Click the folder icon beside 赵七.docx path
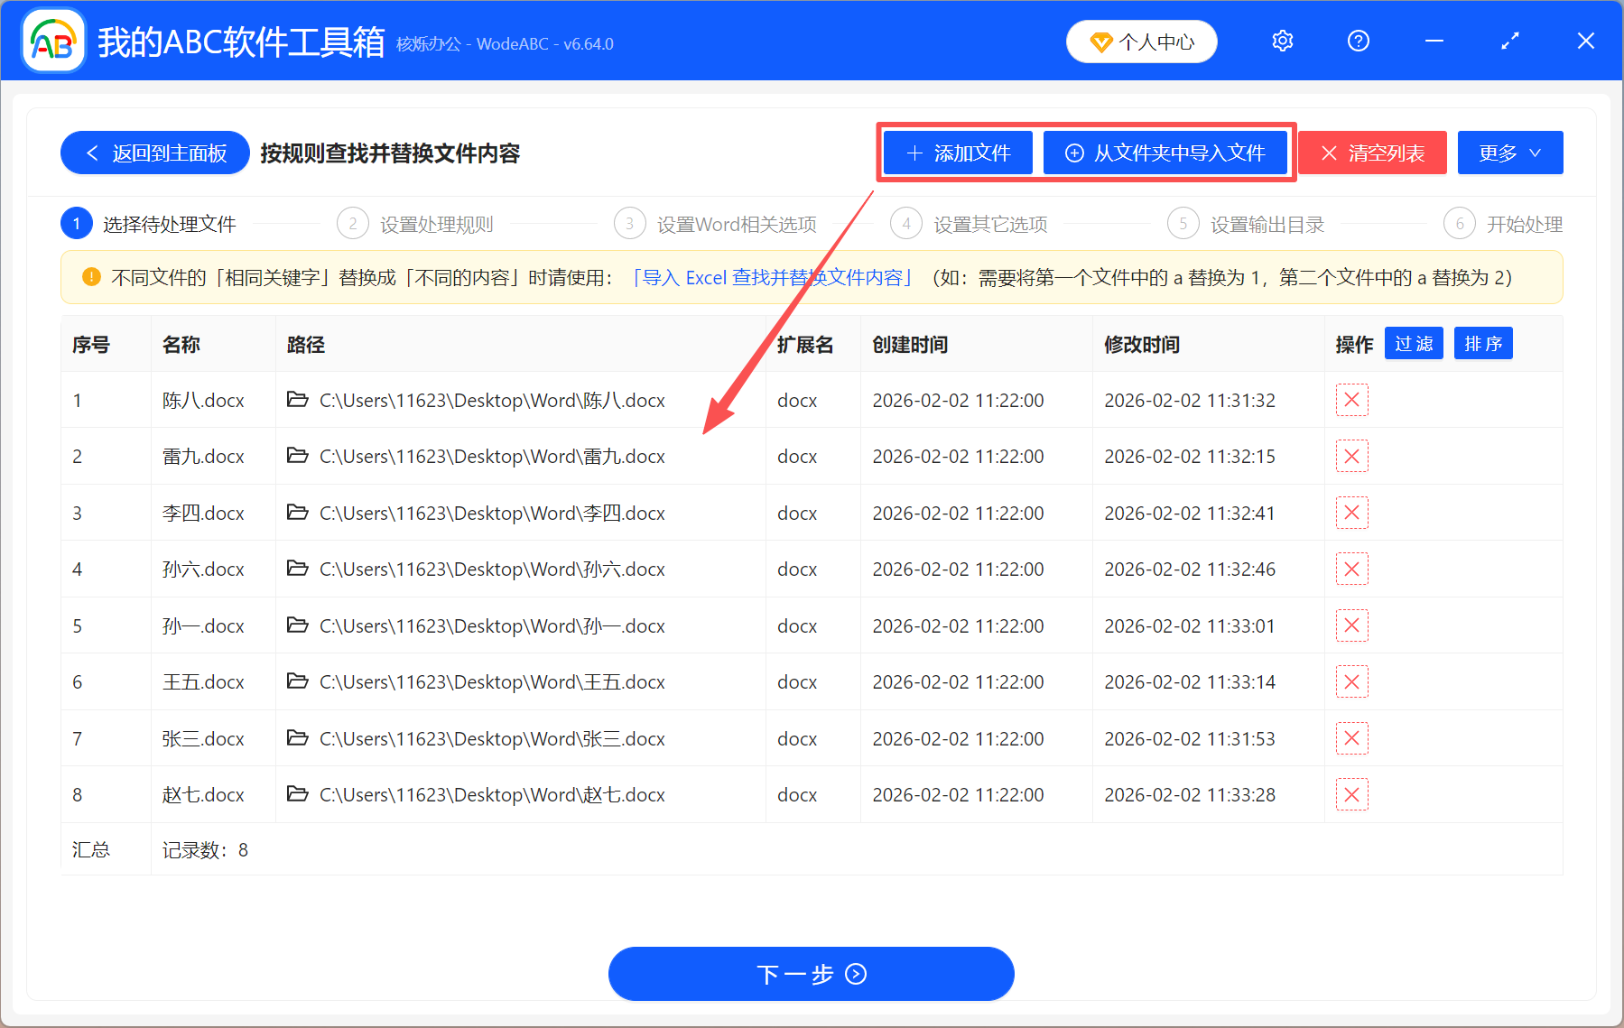 (298, 794)
